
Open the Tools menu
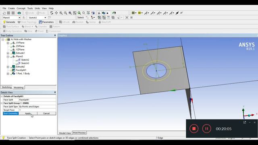(x=30, y=8)
